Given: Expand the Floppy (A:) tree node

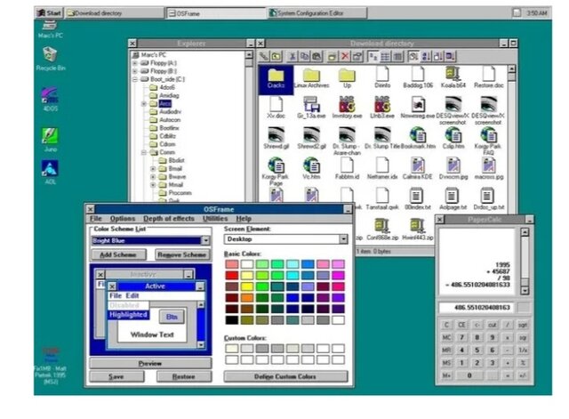Looking at the screenshot, I should [x=134, y=63].
